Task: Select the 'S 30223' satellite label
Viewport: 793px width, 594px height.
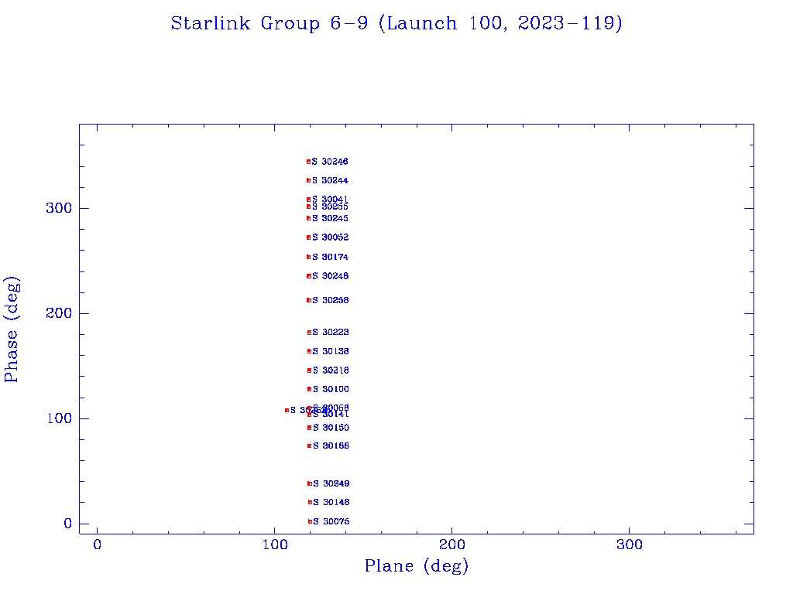Action: coord(330,333)
